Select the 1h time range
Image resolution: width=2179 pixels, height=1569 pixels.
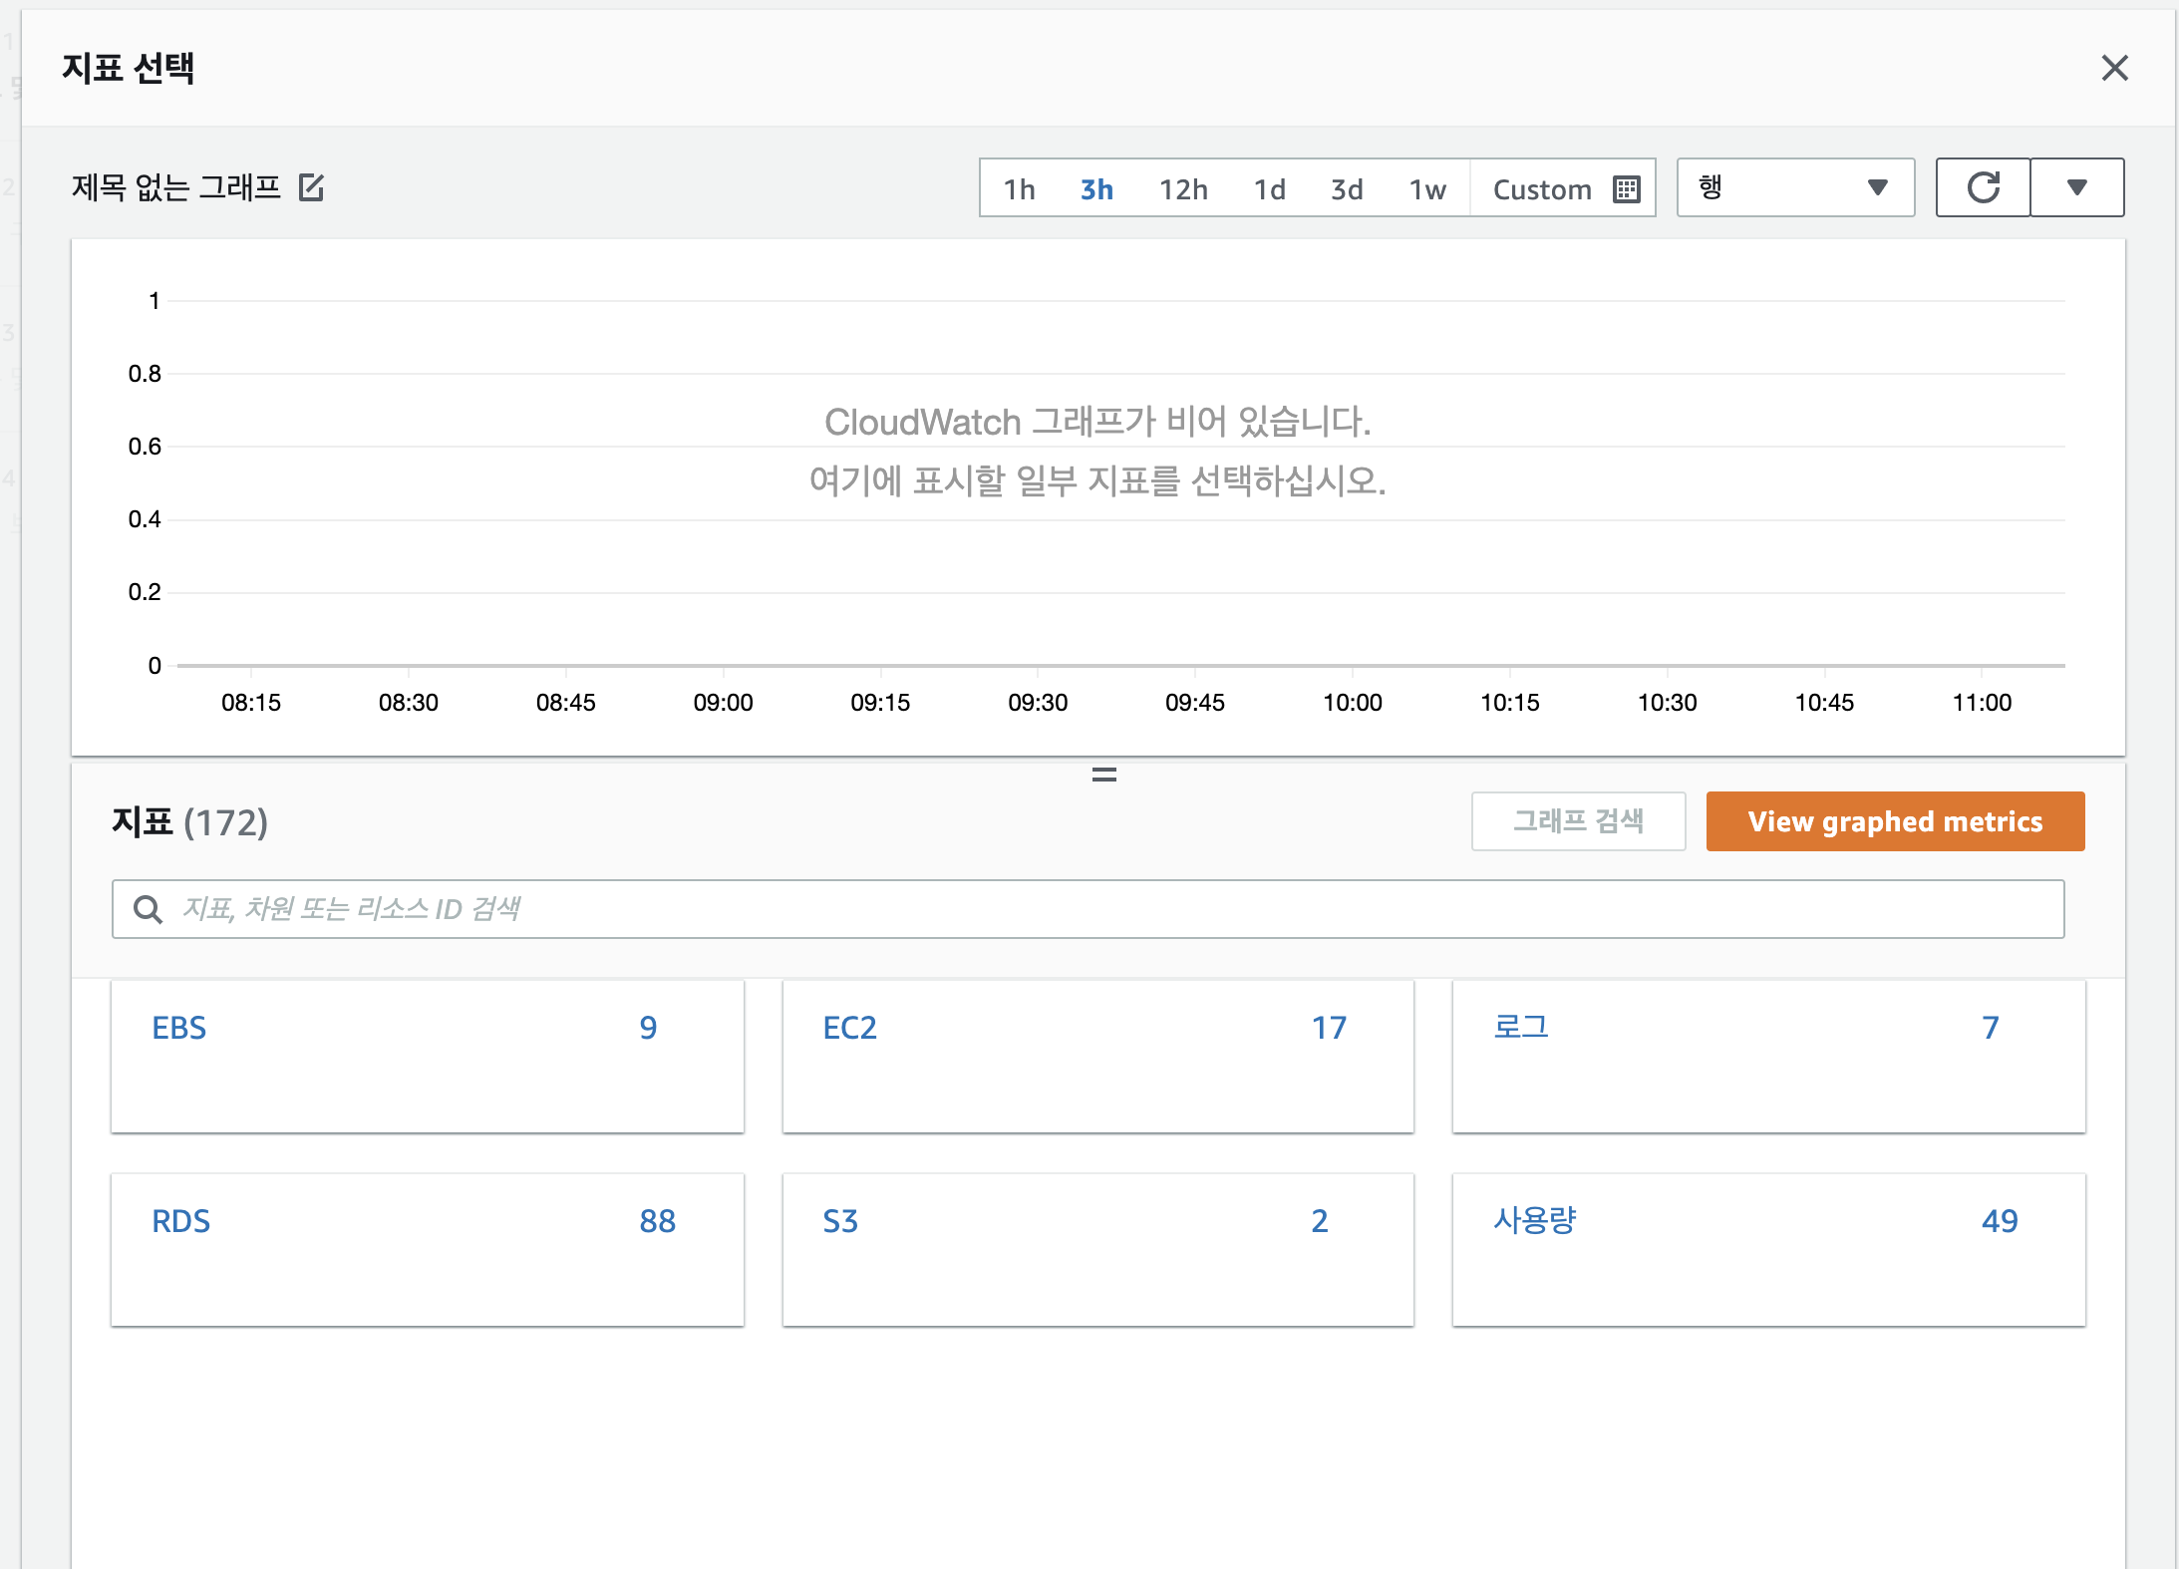(x=1019, y=188)
